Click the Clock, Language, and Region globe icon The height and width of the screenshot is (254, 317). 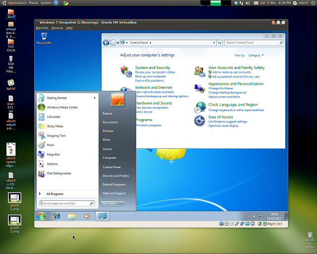[200, 107]
